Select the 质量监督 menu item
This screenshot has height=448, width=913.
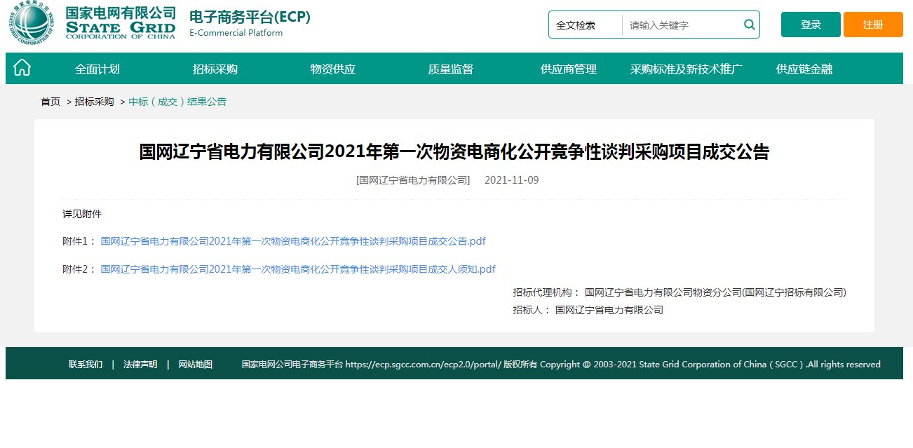click(451, 69)
